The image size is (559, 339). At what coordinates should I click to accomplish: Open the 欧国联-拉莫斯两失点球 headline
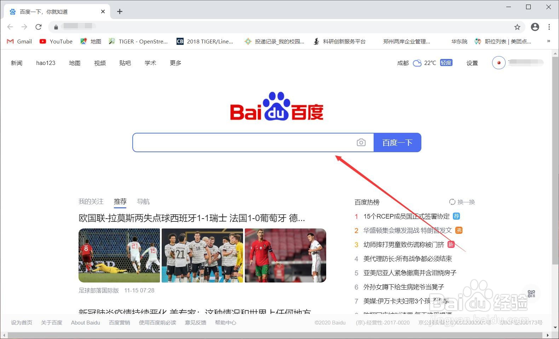coord(192,218)
